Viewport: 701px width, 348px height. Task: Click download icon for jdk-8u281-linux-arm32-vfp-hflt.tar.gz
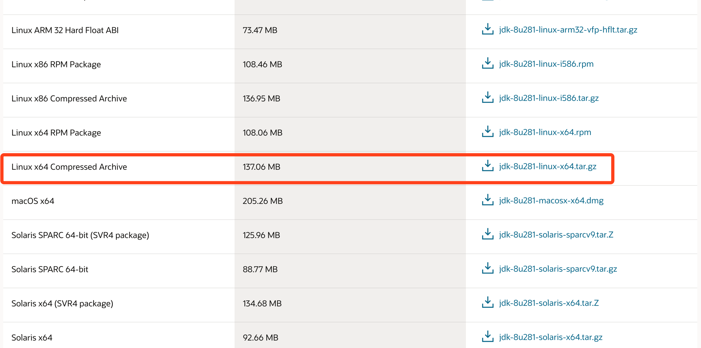tap(488, 29)
